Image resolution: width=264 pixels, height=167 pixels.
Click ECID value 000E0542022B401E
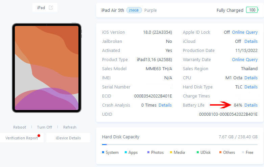coord(153,96)
